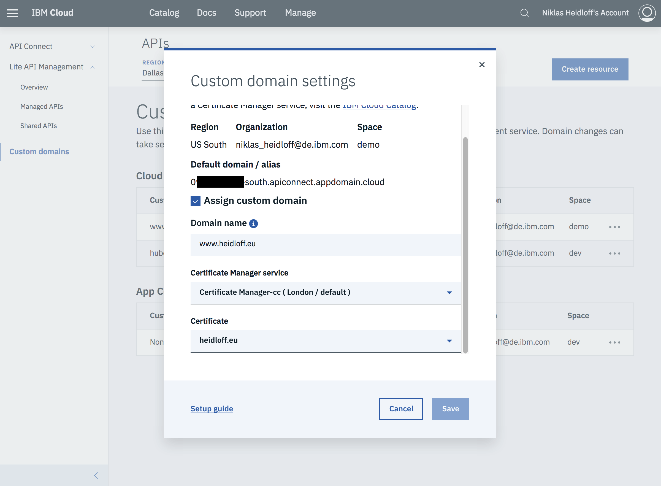The height and width of the screenshot is (486, 661).
Task: Click the Space column header in Cloud table
Action: (x=579, y=200)
